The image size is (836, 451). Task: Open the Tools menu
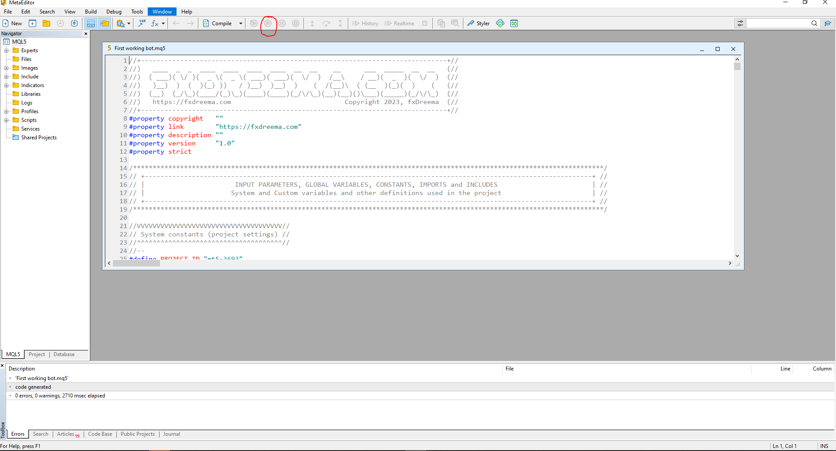(x=137, y=12)
